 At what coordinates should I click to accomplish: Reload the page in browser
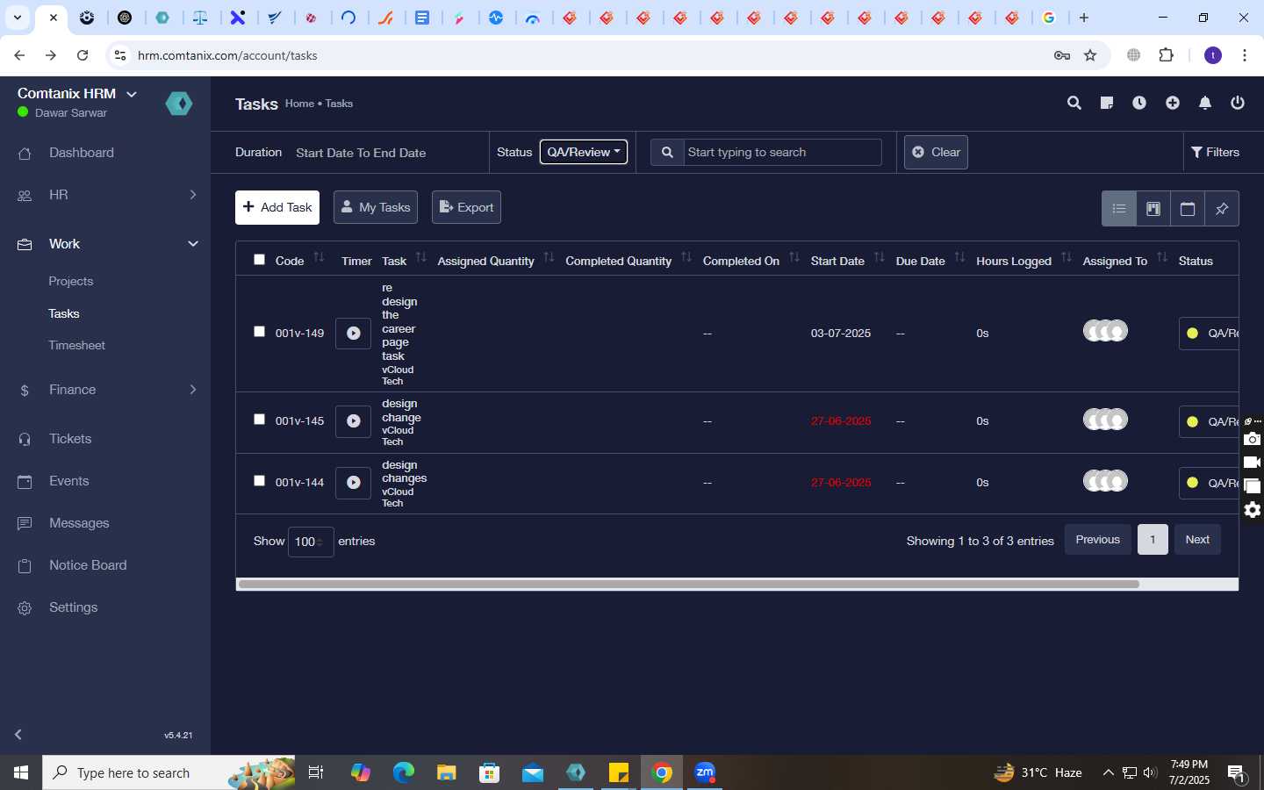pyautogui.click(x=83, y=55)
